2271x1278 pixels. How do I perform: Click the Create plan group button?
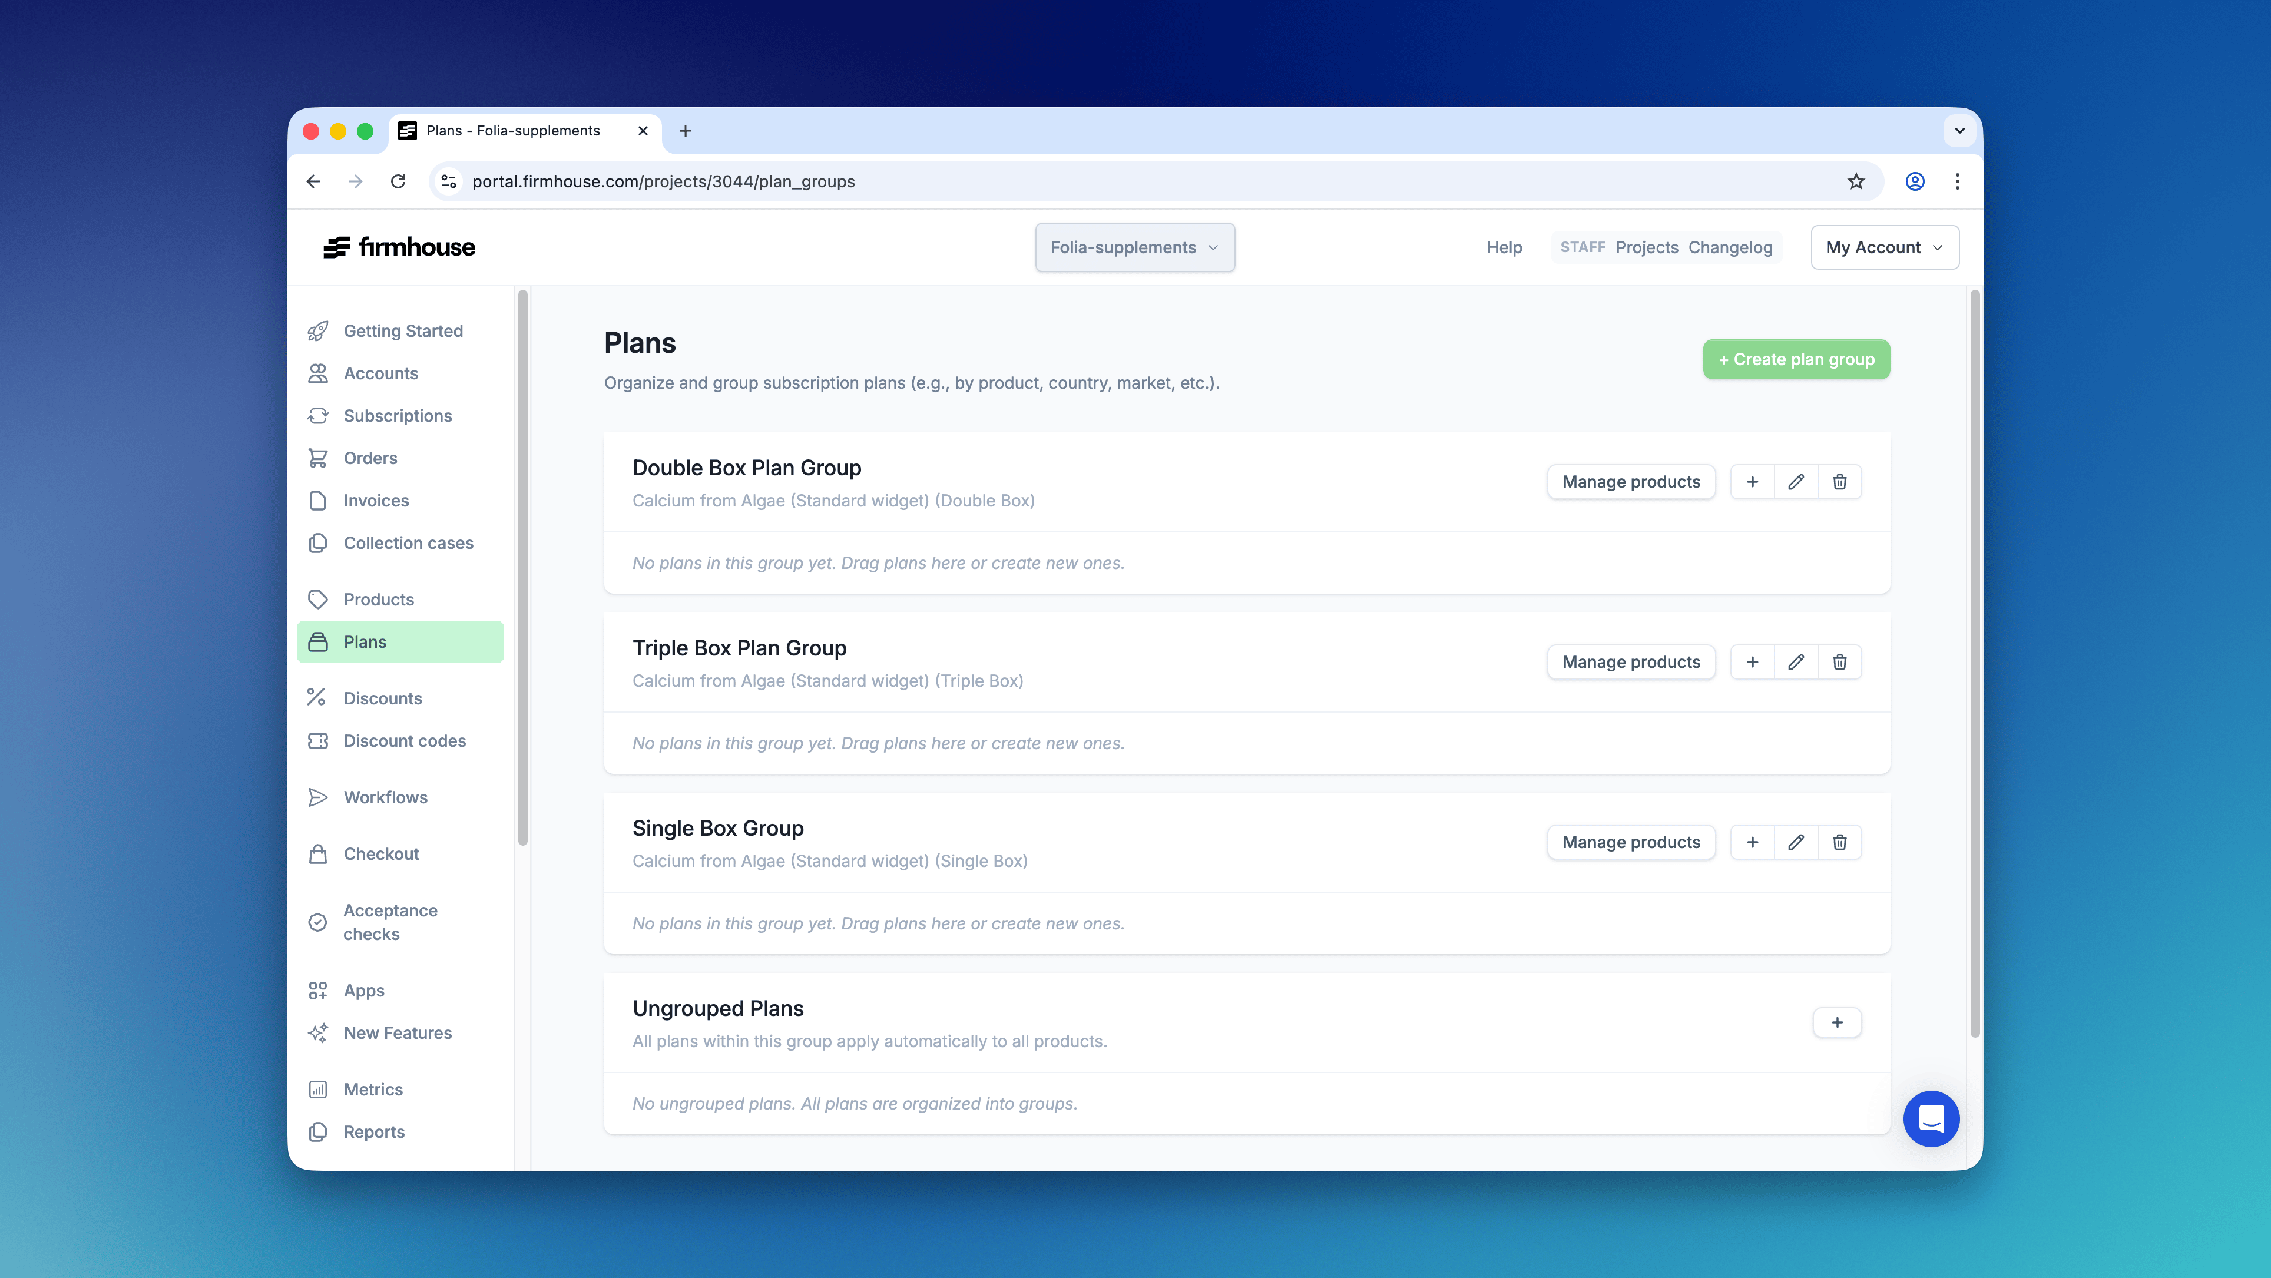pos(1796,360)
